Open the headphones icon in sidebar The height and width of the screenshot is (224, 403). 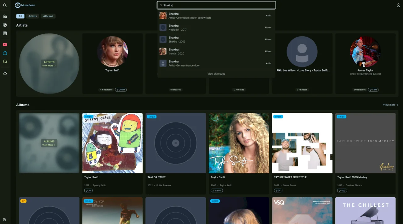(x=5, y=62)
